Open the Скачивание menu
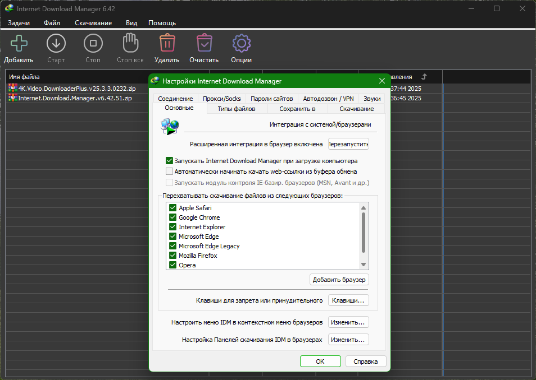The height and width of the screenshot is (380, 536). click(x=93, y=23)
